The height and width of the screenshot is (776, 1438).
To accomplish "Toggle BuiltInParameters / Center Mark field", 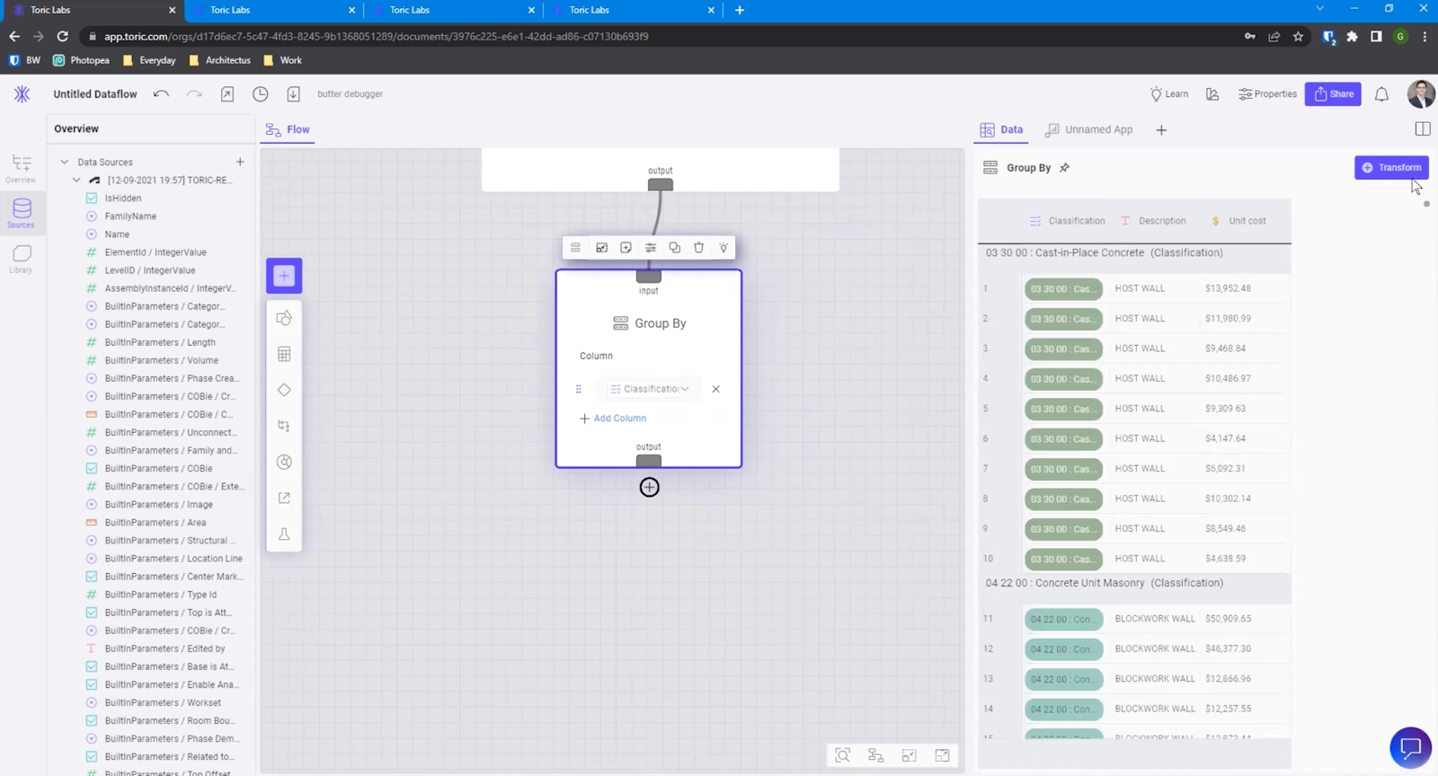I will click(91, 577).
